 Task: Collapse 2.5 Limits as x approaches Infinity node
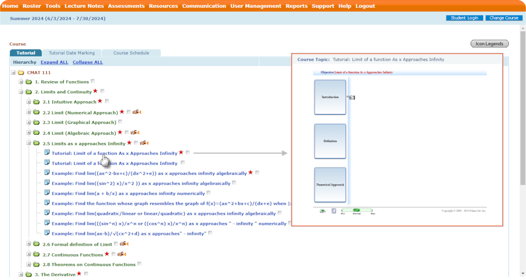pos(29,143)
